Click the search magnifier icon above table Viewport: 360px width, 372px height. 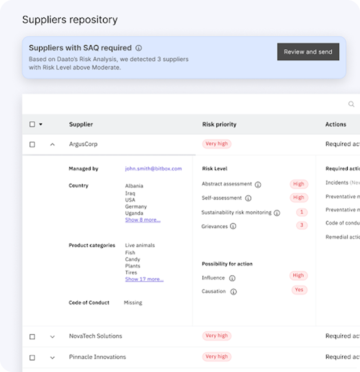pyautogui.click(x=351, y=104)
